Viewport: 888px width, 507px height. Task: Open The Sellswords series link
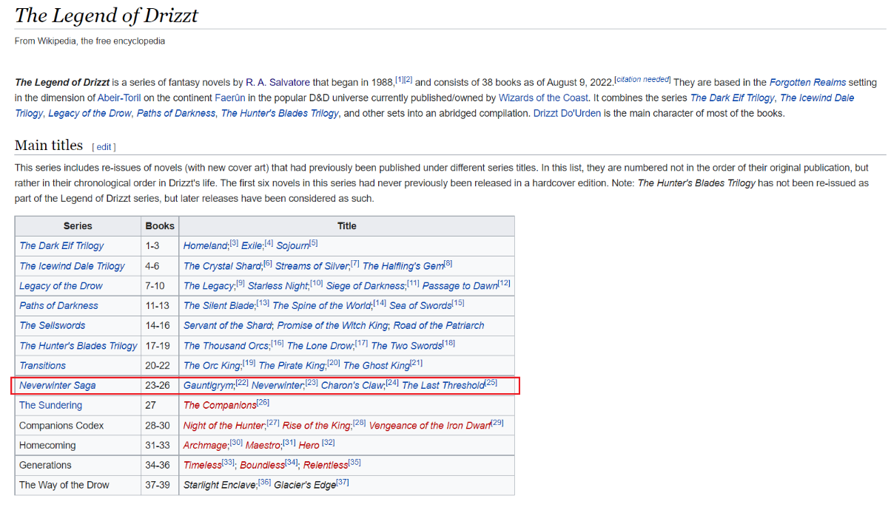(x=53, y=325)
